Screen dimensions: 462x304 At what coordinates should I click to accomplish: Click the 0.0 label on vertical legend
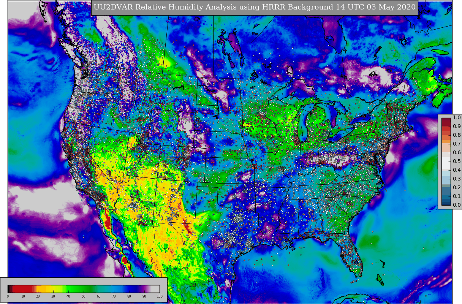(457, 205)
